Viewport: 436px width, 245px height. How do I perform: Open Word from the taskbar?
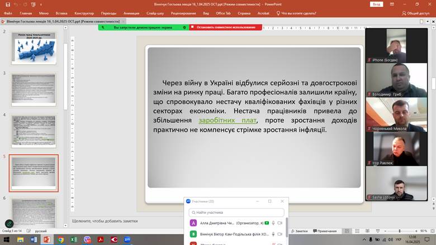coord(34,239)
